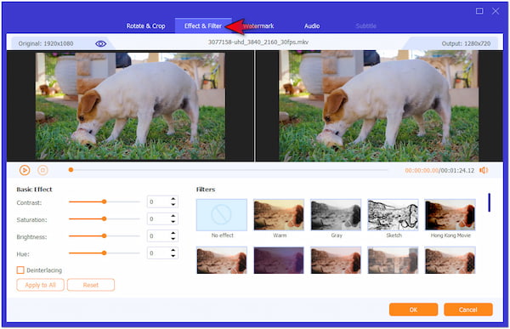Click the Hue slider handle
The width and height of the screenshot is (510, 329).
[x=104, y=252]
